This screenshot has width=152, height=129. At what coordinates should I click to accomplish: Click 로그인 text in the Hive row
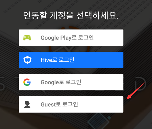(67, 60)
